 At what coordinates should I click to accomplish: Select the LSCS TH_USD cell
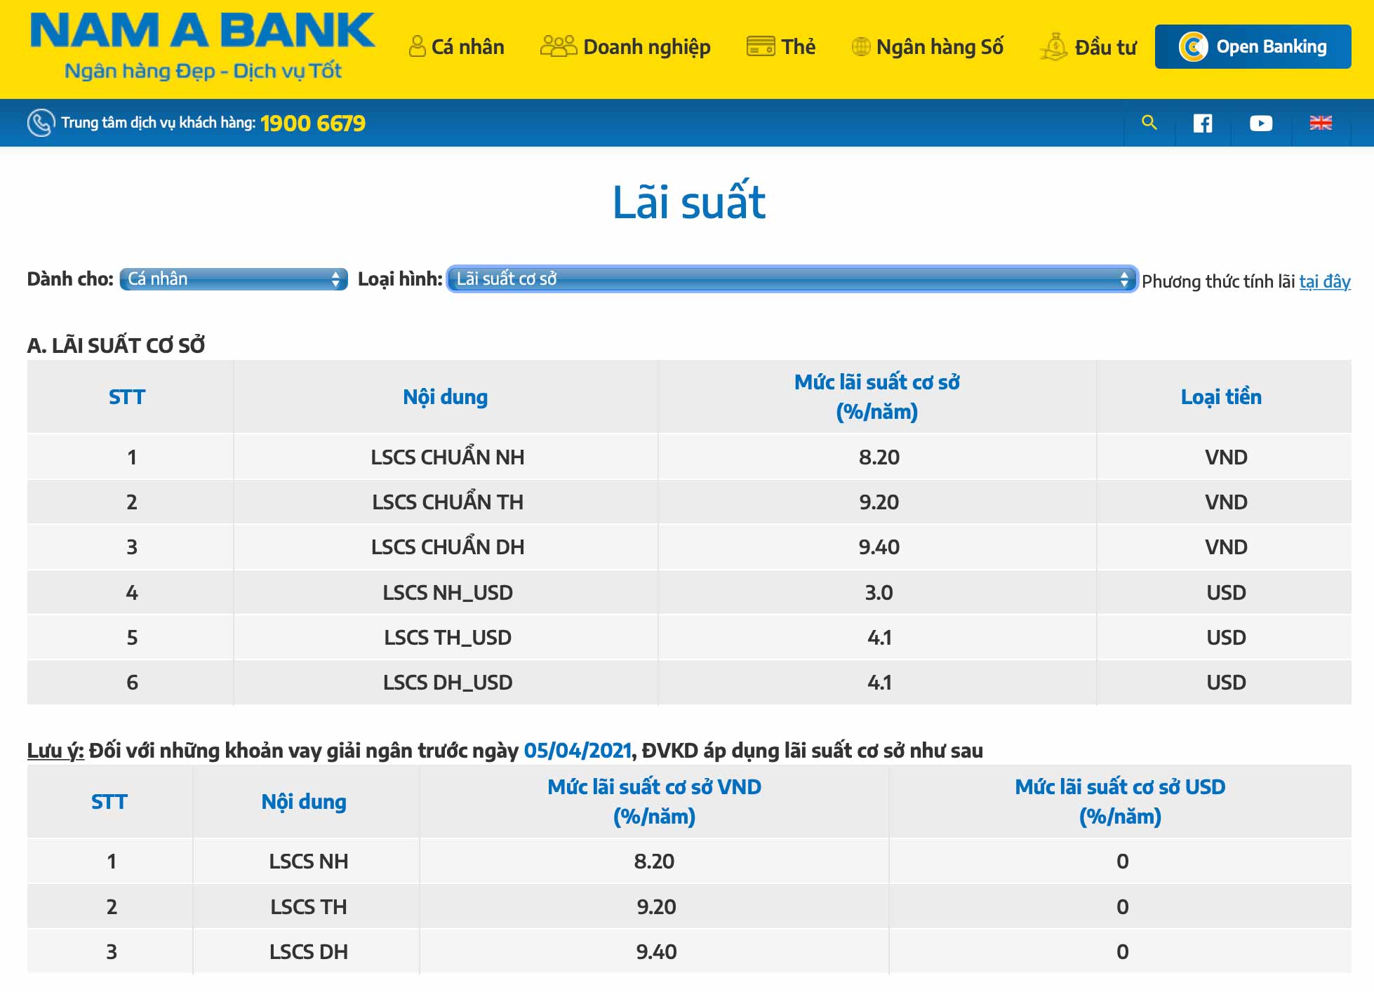tap(447, 637)
